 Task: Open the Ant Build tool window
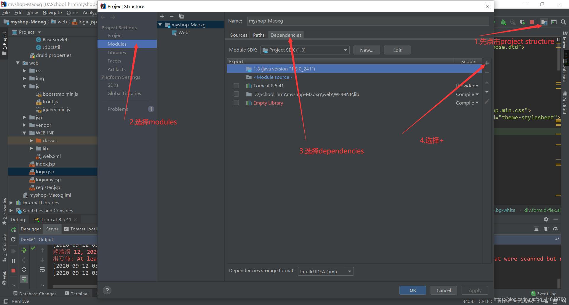(x=565, y=103)
